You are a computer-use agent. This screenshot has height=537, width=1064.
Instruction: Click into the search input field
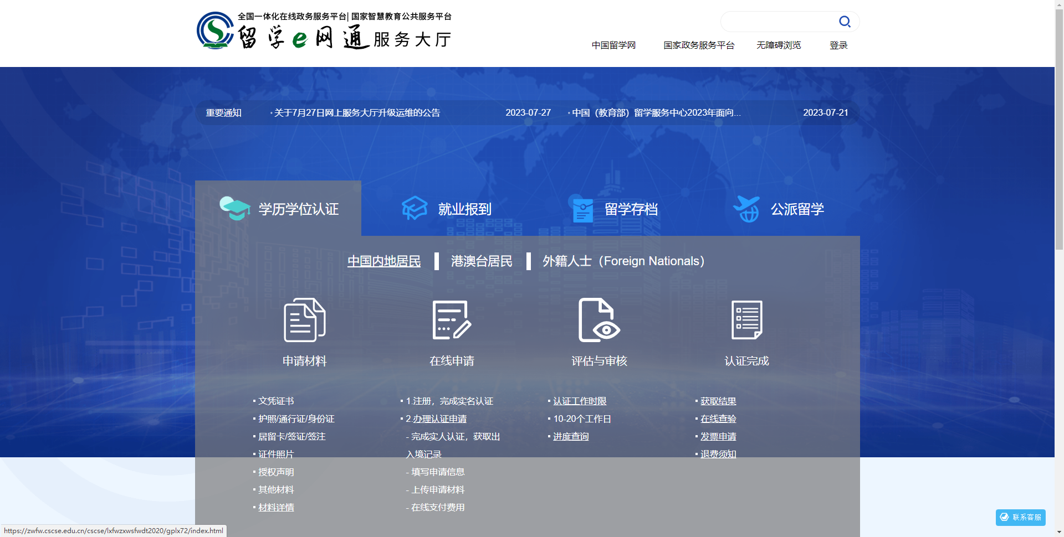(x=779, y=22)
